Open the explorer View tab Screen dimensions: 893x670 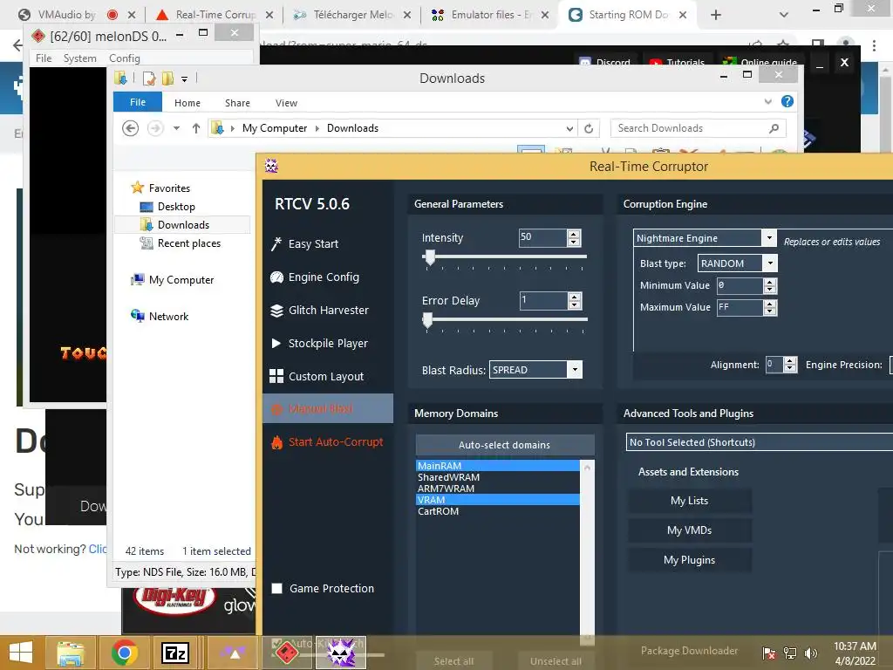[x=286, y=103]
